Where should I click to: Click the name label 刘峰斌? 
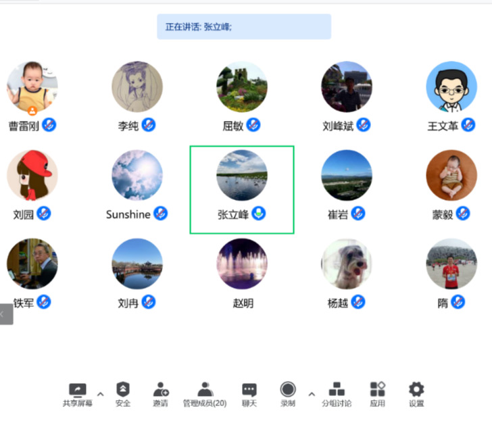coord(338,126)
